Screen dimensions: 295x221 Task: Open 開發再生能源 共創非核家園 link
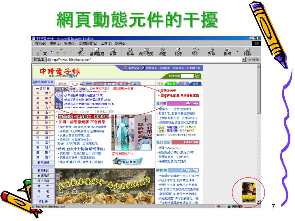180,96
